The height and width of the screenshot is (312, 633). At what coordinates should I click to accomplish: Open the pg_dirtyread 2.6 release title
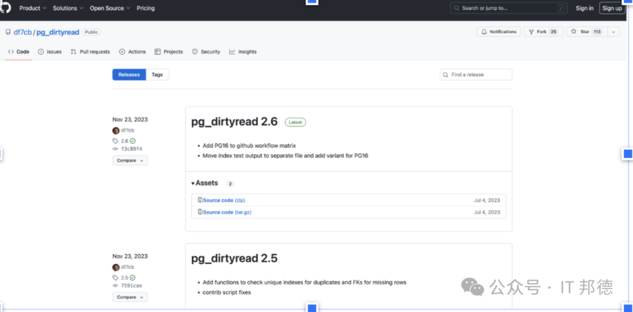[x=234, y=122]
